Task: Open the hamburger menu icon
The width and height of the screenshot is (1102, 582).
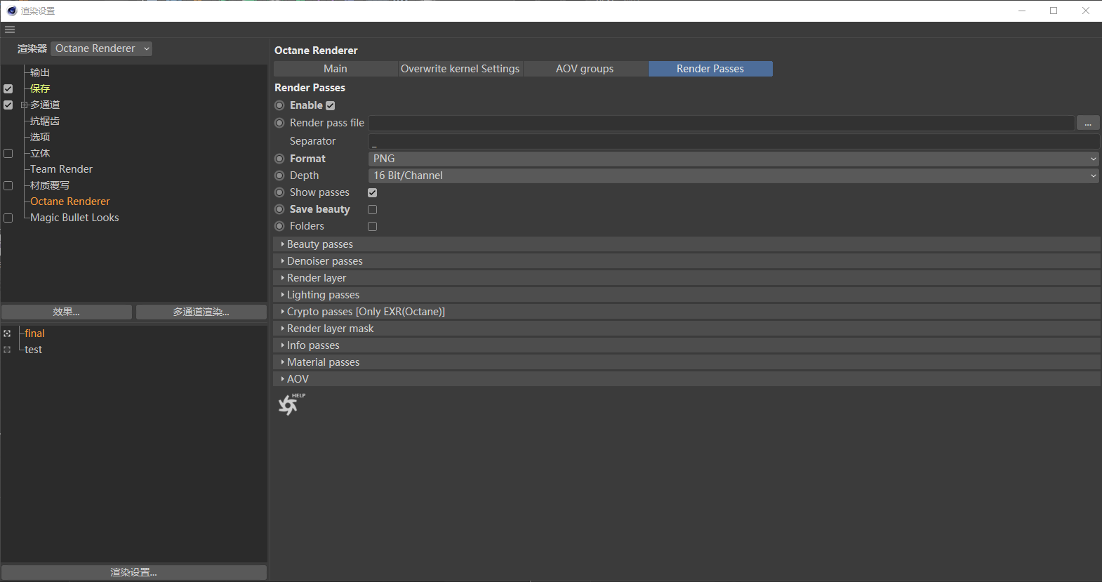Action: coord(10,29)
